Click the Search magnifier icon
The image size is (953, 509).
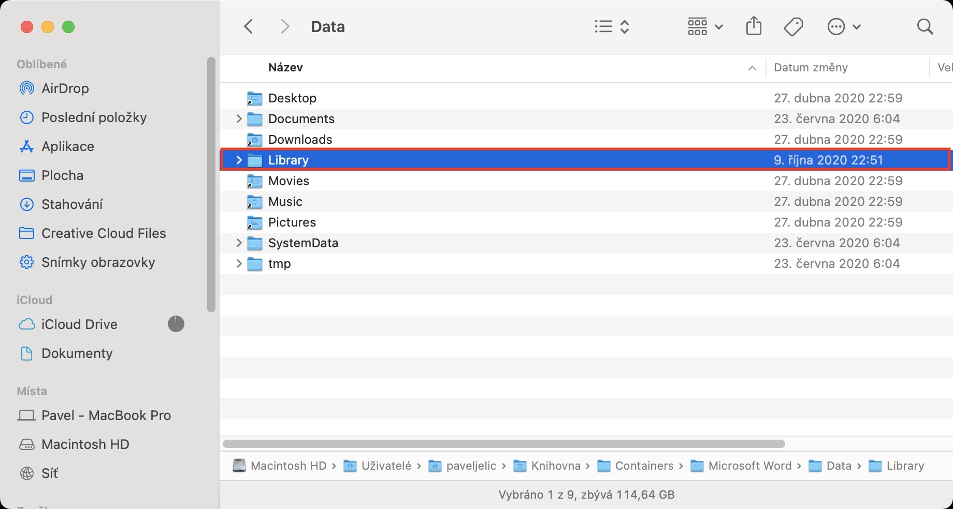(x=925, y=26)
